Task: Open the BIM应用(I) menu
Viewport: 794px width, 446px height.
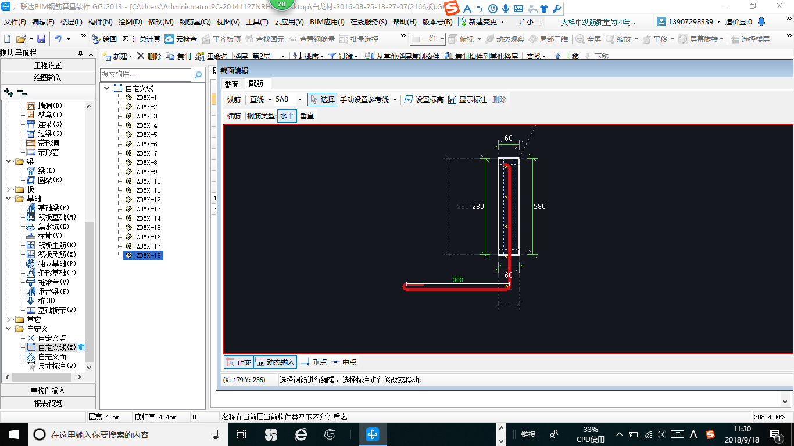Action: [327, 22]
